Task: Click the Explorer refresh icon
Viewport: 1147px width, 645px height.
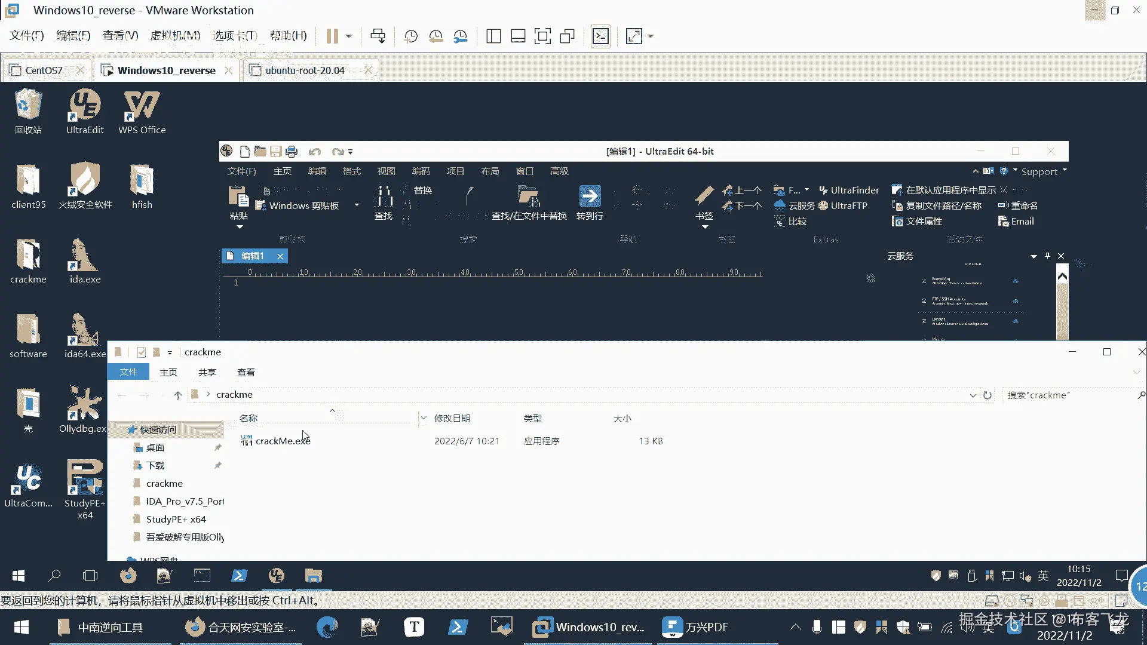Action: click(987, 395)
